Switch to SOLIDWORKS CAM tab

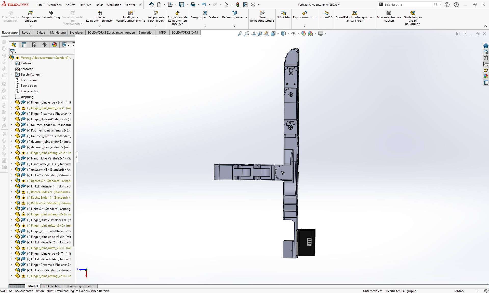pos(185,33)
